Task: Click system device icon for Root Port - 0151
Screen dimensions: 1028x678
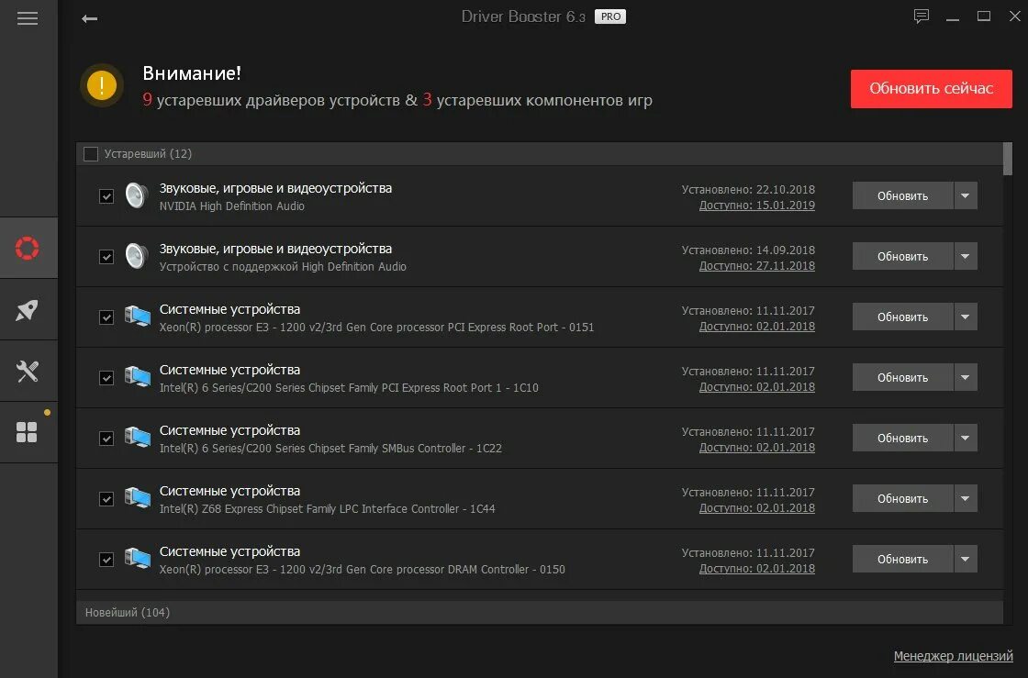Action: click(x=138, y=317)
